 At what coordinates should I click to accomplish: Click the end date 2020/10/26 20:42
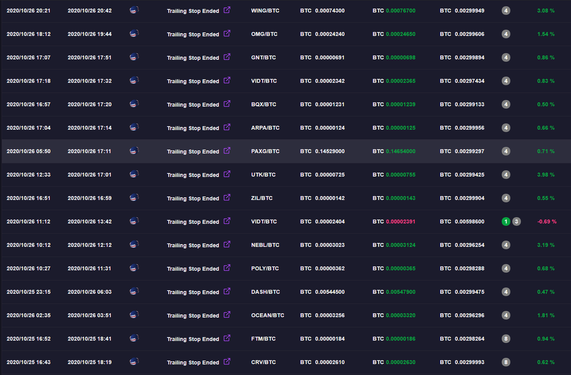pyautogui.click(x=89, y=10)
